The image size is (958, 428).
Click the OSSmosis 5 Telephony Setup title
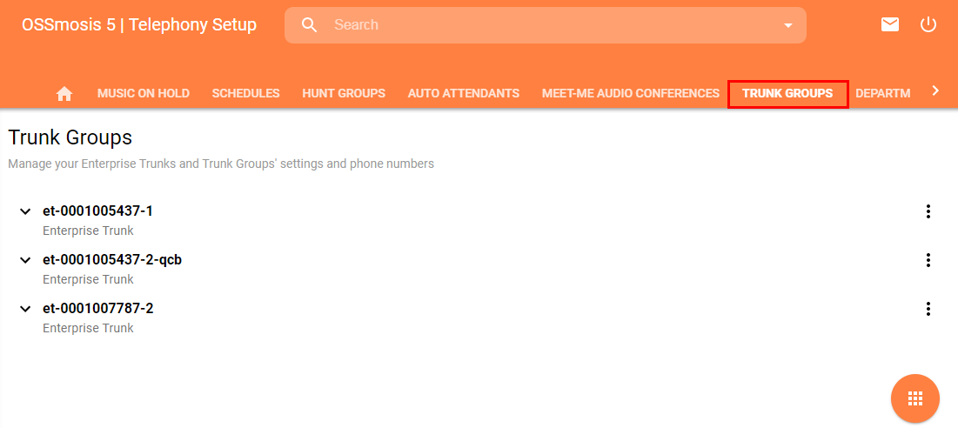pyautogui.click(x=139, y=24)
